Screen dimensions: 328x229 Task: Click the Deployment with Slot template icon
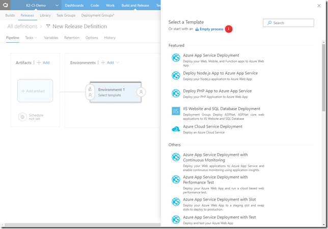pos(176,202)
